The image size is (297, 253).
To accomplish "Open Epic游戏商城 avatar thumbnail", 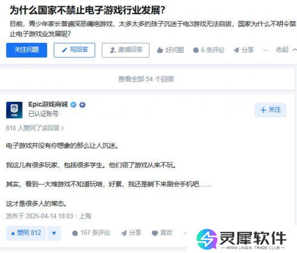I will [x=14, y=110].
